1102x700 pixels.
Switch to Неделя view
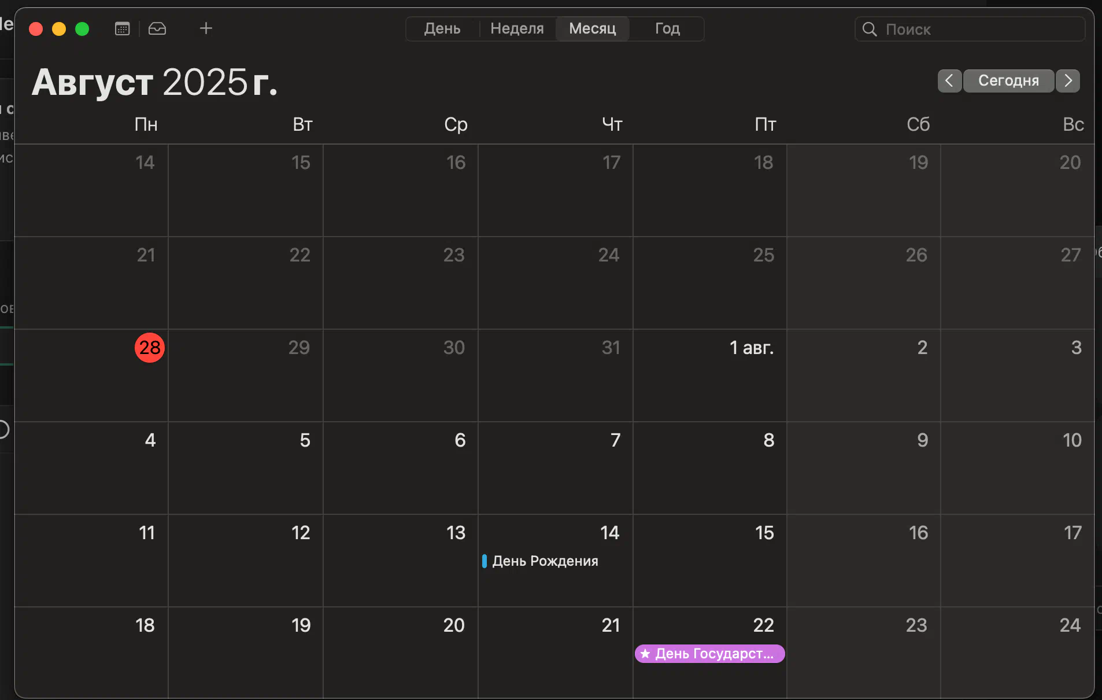pyautogui.click(x=517, y=28)
